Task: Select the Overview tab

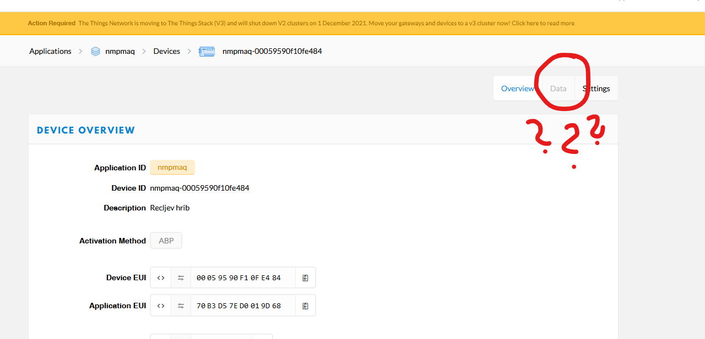Action: point(517,88)
